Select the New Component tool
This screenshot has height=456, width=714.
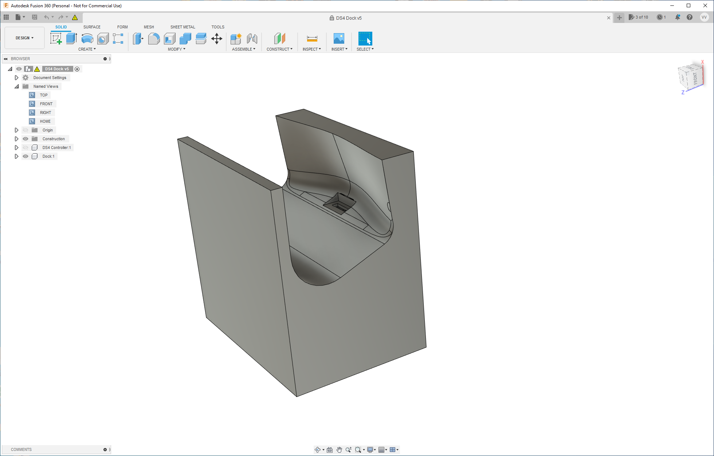(x=236, y=38)
